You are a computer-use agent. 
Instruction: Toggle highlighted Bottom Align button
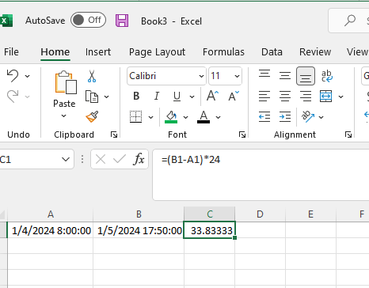[306, 76]
